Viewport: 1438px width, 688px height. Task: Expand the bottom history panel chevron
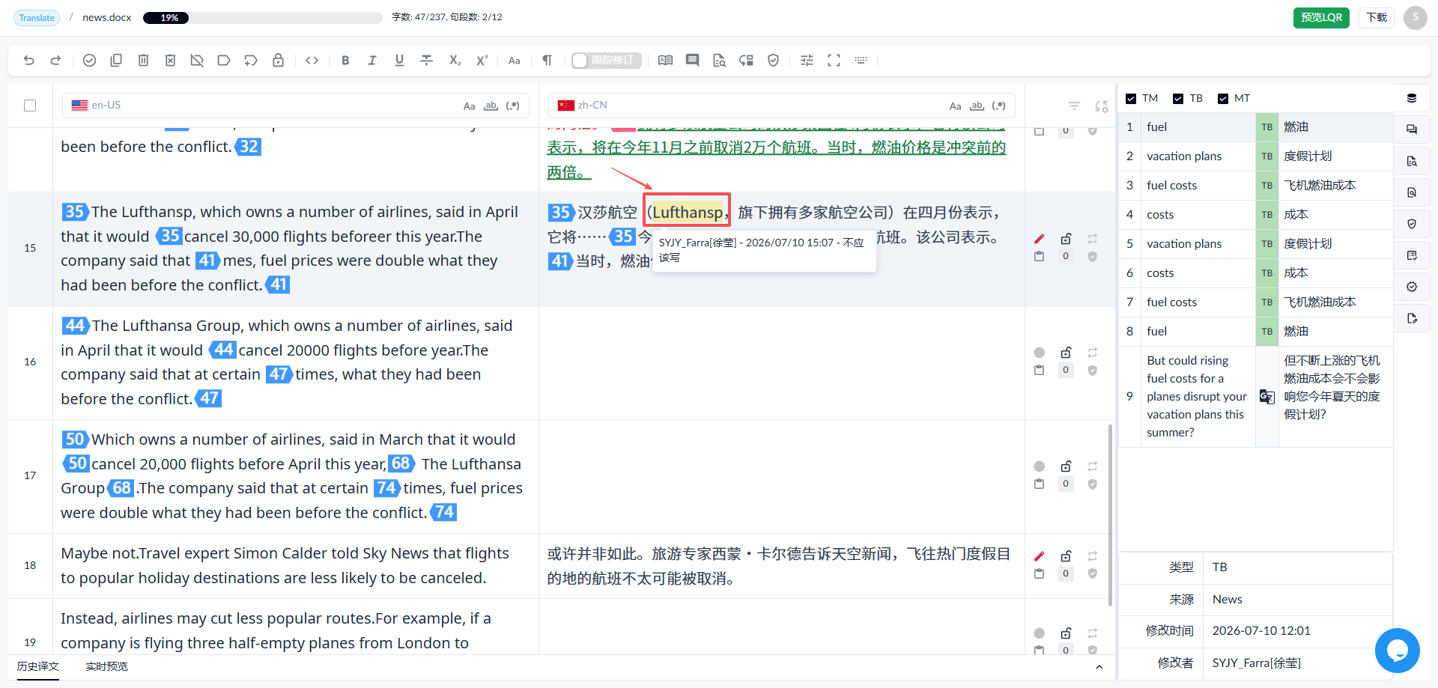tap(1099, 667)
